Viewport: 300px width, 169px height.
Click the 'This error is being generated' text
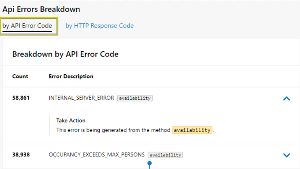[x=113, y=130]
